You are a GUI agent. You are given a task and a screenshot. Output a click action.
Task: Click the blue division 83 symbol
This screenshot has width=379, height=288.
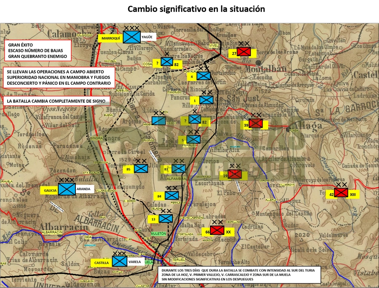(179, 168)
